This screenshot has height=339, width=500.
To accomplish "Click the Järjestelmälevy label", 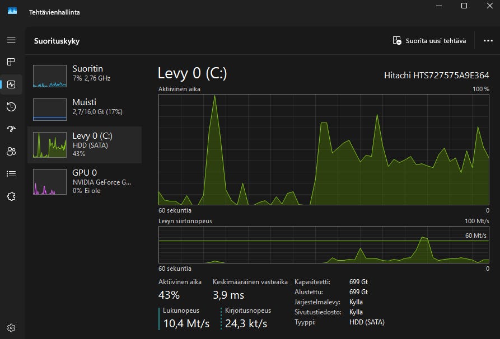I will pos(317,302).
